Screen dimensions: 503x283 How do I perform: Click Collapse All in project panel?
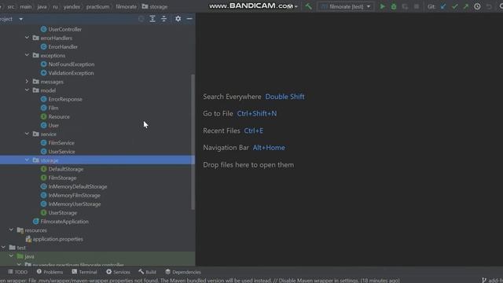[164, 19]
